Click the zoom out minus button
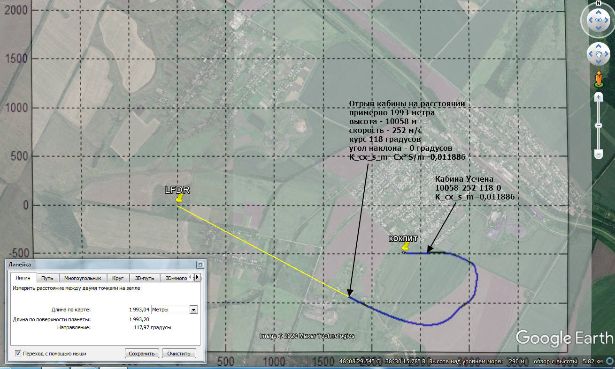The height and width of the screenshot is (369, 615). [599, 154]
